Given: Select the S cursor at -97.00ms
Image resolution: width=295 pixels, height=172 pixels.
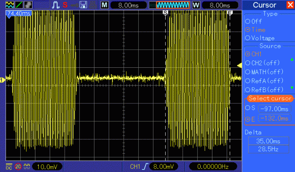Looking at the screenshot, I should (x=247, y=108).
